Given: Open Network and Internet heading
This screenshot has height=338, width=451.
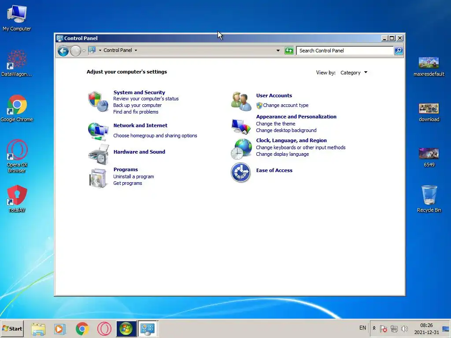Looking at the screenshot, I should coord(140,125).
